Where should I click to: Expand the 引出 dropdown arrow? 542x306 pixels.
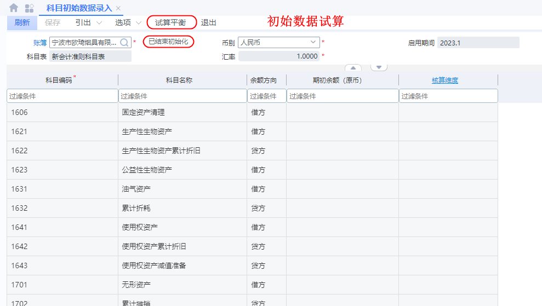[x=99, y=23]
